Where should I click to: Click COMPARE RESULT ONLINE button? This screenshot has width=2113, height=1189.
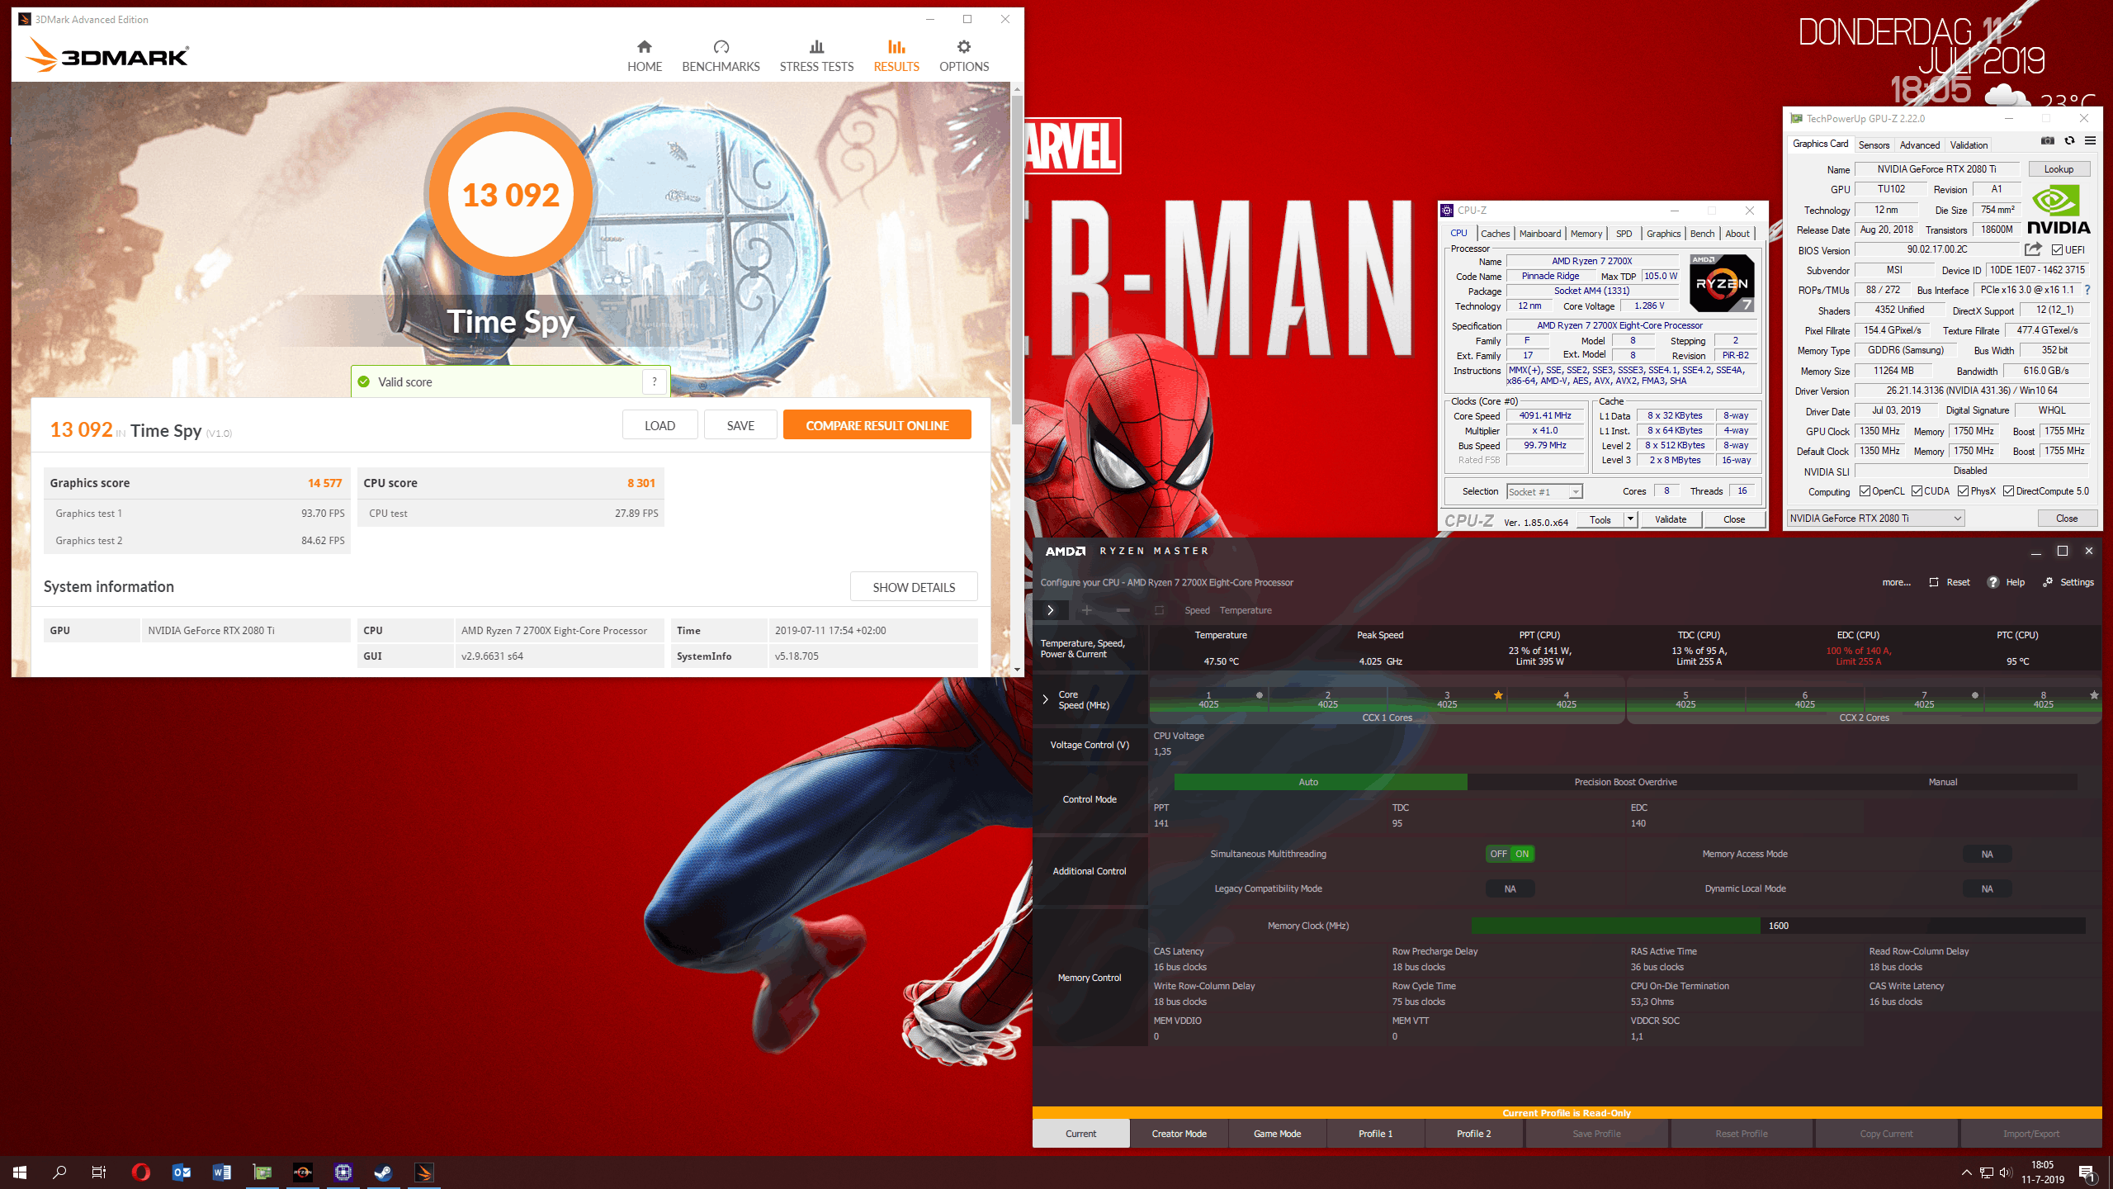[877, 425]
